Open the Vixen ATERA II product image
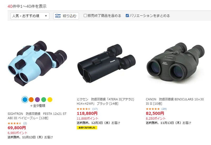211x145 pixels. (x=106, y=63)
